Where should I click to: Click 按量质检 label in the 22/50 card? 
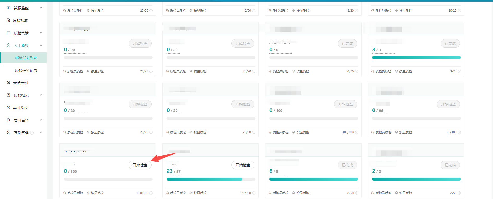(x=97, y=11)
